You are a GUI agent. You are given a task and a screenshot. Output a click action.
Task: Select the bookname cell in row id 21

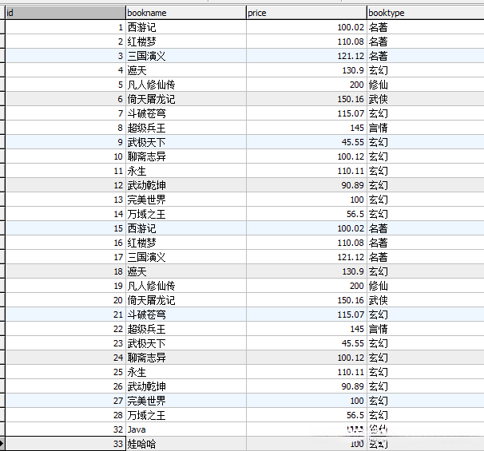click(x=186, y=315)
